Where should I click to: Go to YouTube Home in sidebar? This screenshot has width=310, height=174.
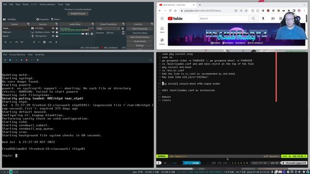click(162, 29)
